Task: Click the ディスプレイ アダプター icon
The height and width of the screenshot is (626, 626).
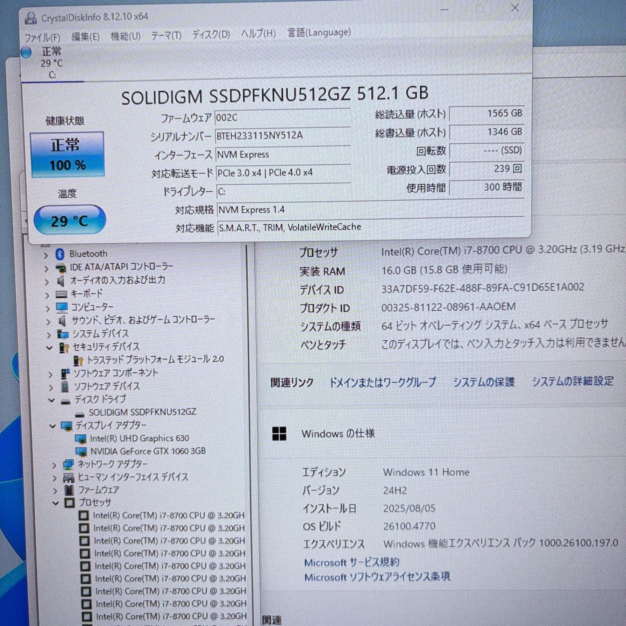Action: (x=67, y=426)
